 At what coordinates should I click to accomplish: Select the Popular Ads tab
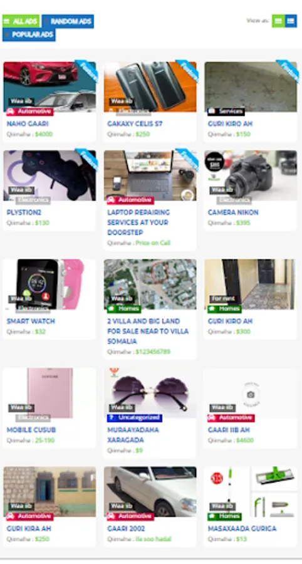tap(29, 35)
